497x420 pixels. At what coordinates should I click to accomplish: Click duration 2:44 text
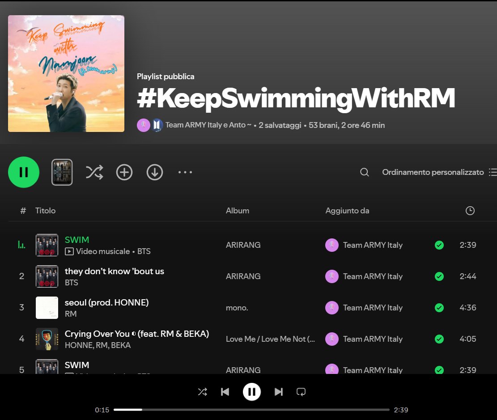[x=468, y=276]
